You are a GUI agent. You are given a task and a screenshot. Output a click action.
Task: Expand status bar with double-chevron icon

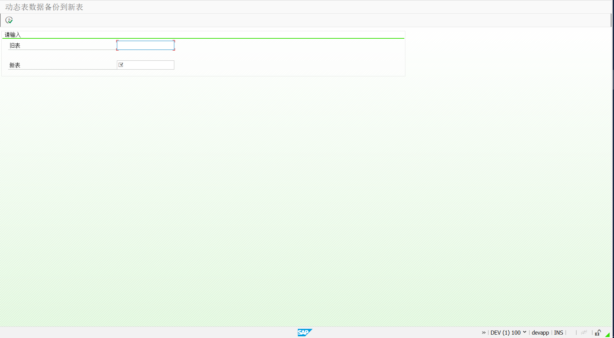(484, 333)
